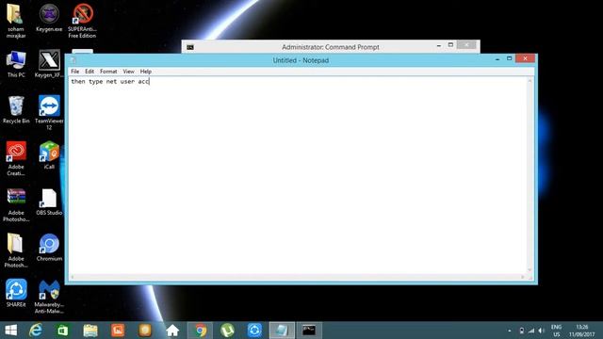The width and height of the screenshot is (603, 339).
Task: Select the This PC desktop icon
Action: (x=16, y=63)
